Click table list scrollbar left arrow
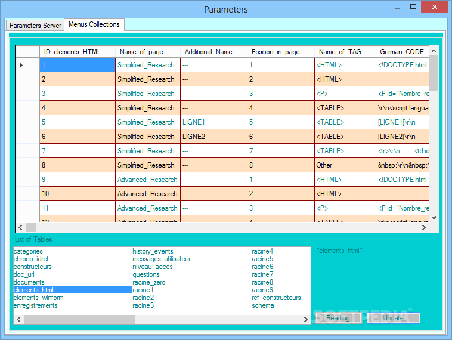Image resolution: width=452 pixels, height=340 pixels. 18,319
